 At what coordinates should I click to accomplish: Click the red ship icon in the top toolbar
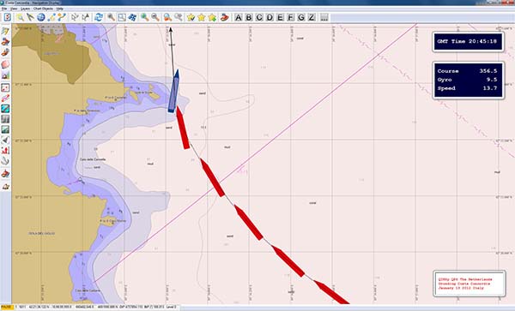224,17
